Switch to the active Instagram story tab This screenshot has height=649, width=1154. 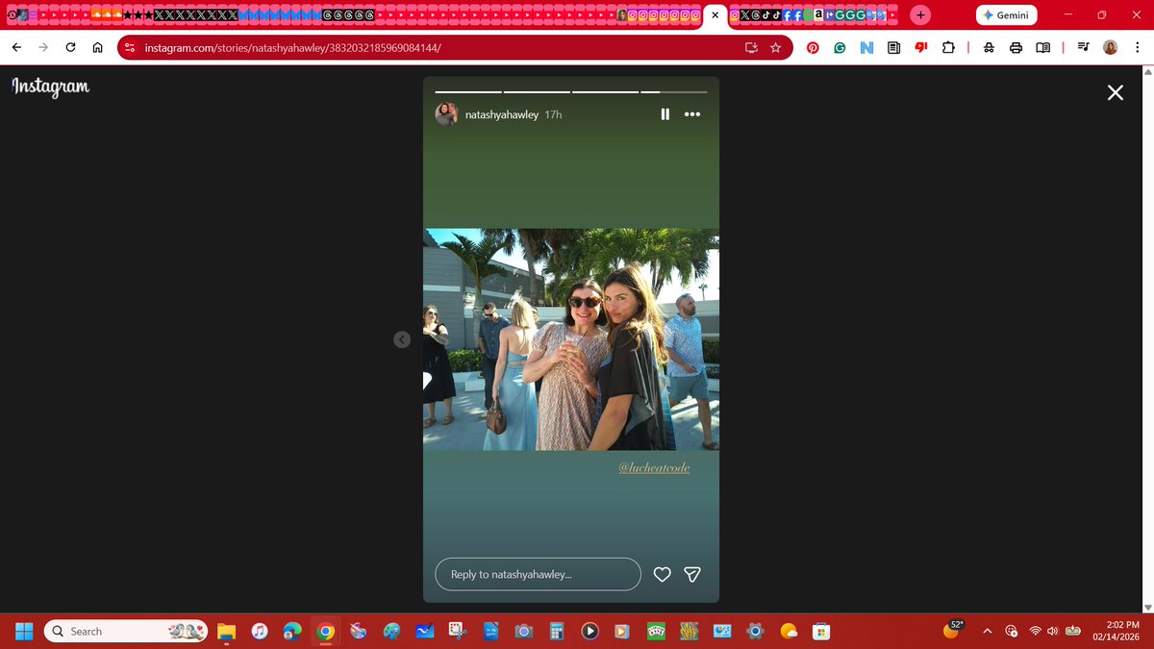click(x=715, y=15)
